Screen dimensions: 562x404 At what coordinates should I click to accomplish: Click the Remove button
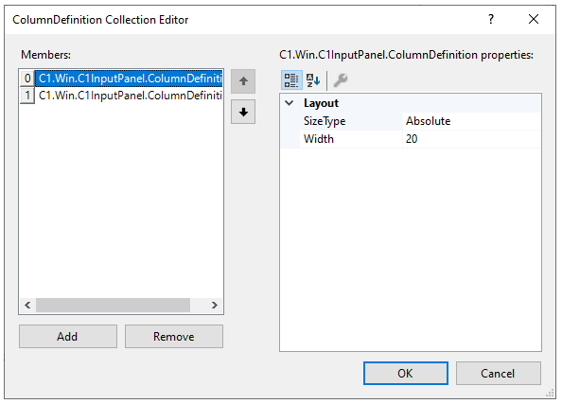(x=174, y=336)
